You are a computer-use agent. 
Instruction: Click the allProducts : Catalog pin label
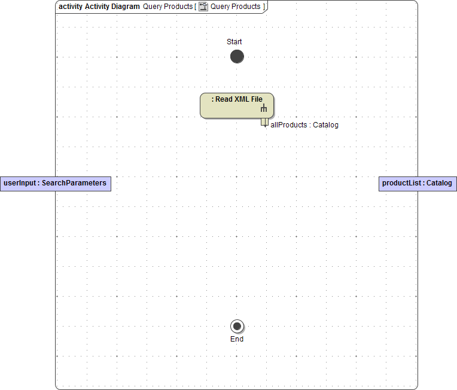[304, 125]
